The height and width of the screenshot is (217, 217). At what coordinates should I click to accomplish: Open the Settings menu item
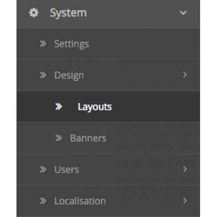pyautogui.click(x=72, y=44)
